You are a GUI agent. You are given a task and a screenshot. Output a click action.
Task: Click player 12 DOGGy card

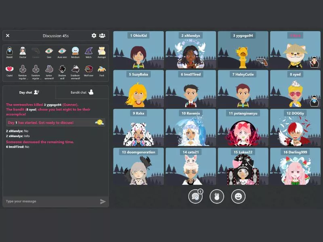click(295, 127)
